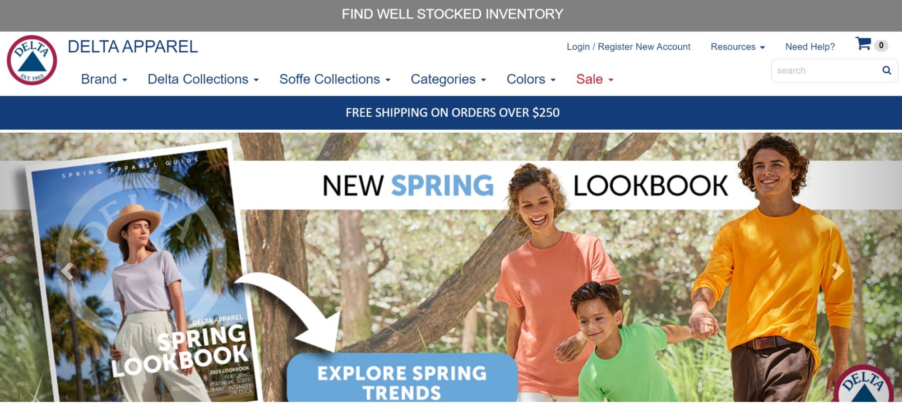This screenshot has width=902, height=404.
Task: Click the Delta round logo in header
Action: (32, 60)
